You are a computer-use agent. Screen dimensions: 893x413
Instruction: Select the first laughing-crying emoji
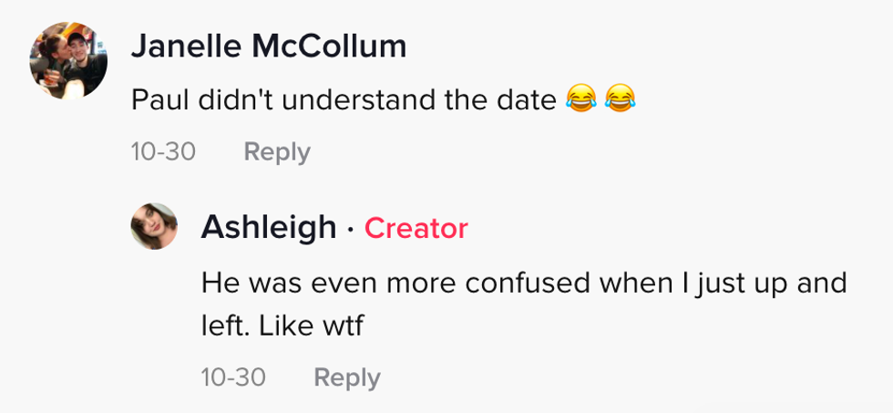pos(580,98)
